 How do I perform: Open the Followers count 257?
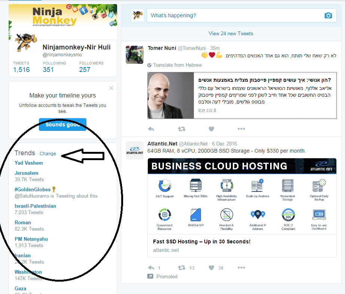85,69
